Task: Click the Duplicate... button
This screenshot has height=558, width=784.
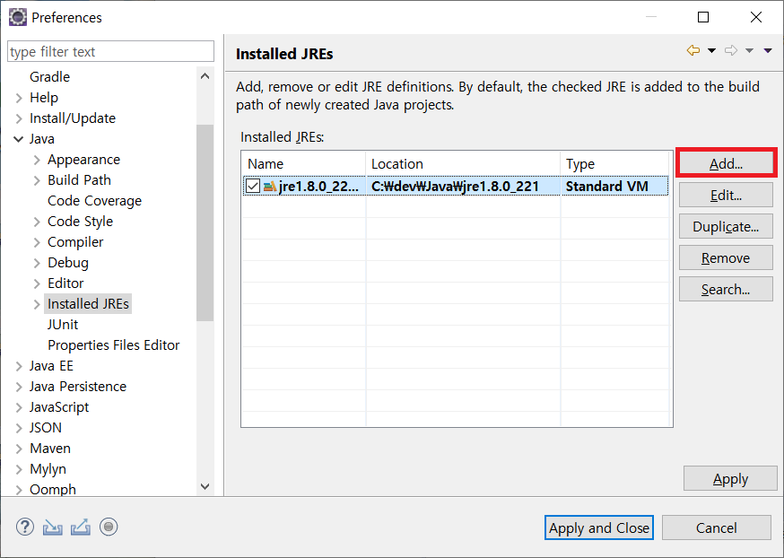Action: 726,226
